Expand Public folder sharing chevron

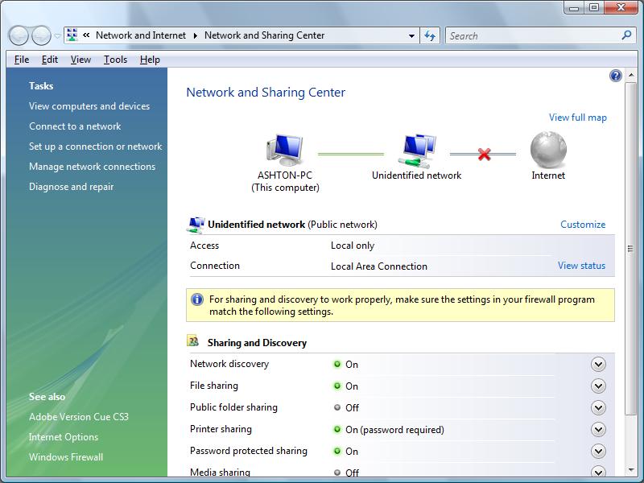click(598, 408)
